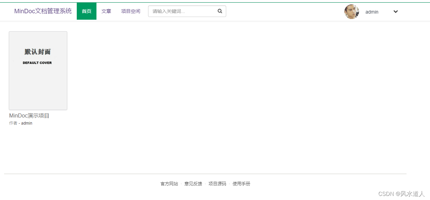
Task: Switch to the 文章 tab
Action: coord(106,11)
